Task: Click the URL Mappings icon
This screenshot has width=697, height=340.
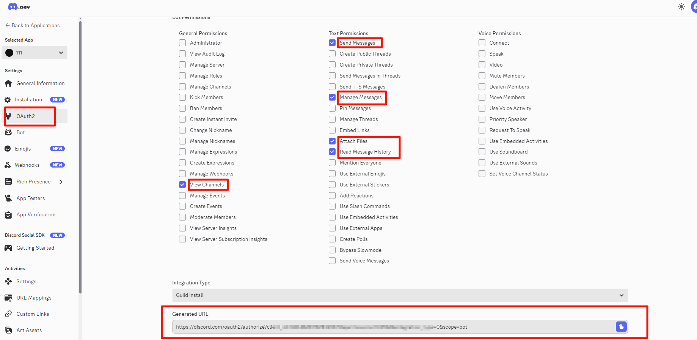Action: (8, 298)
